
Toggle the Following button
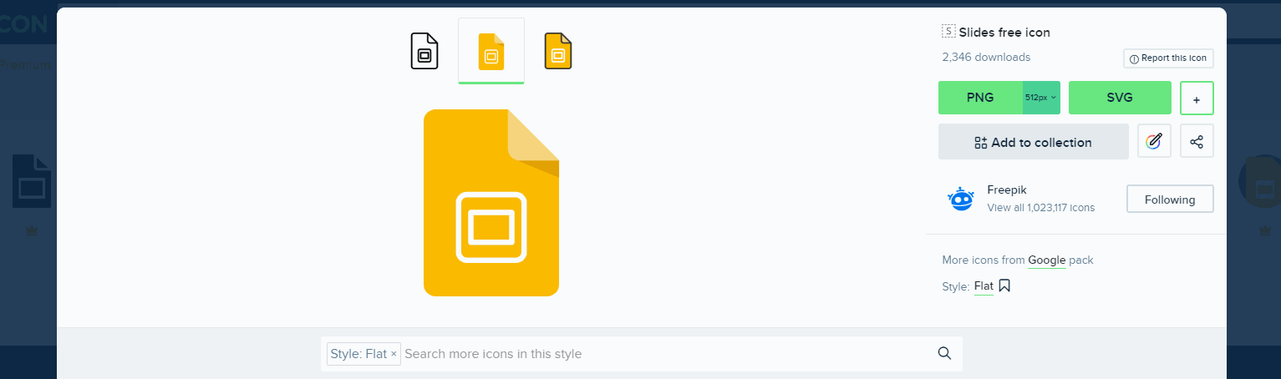[x=1170, y=200]
